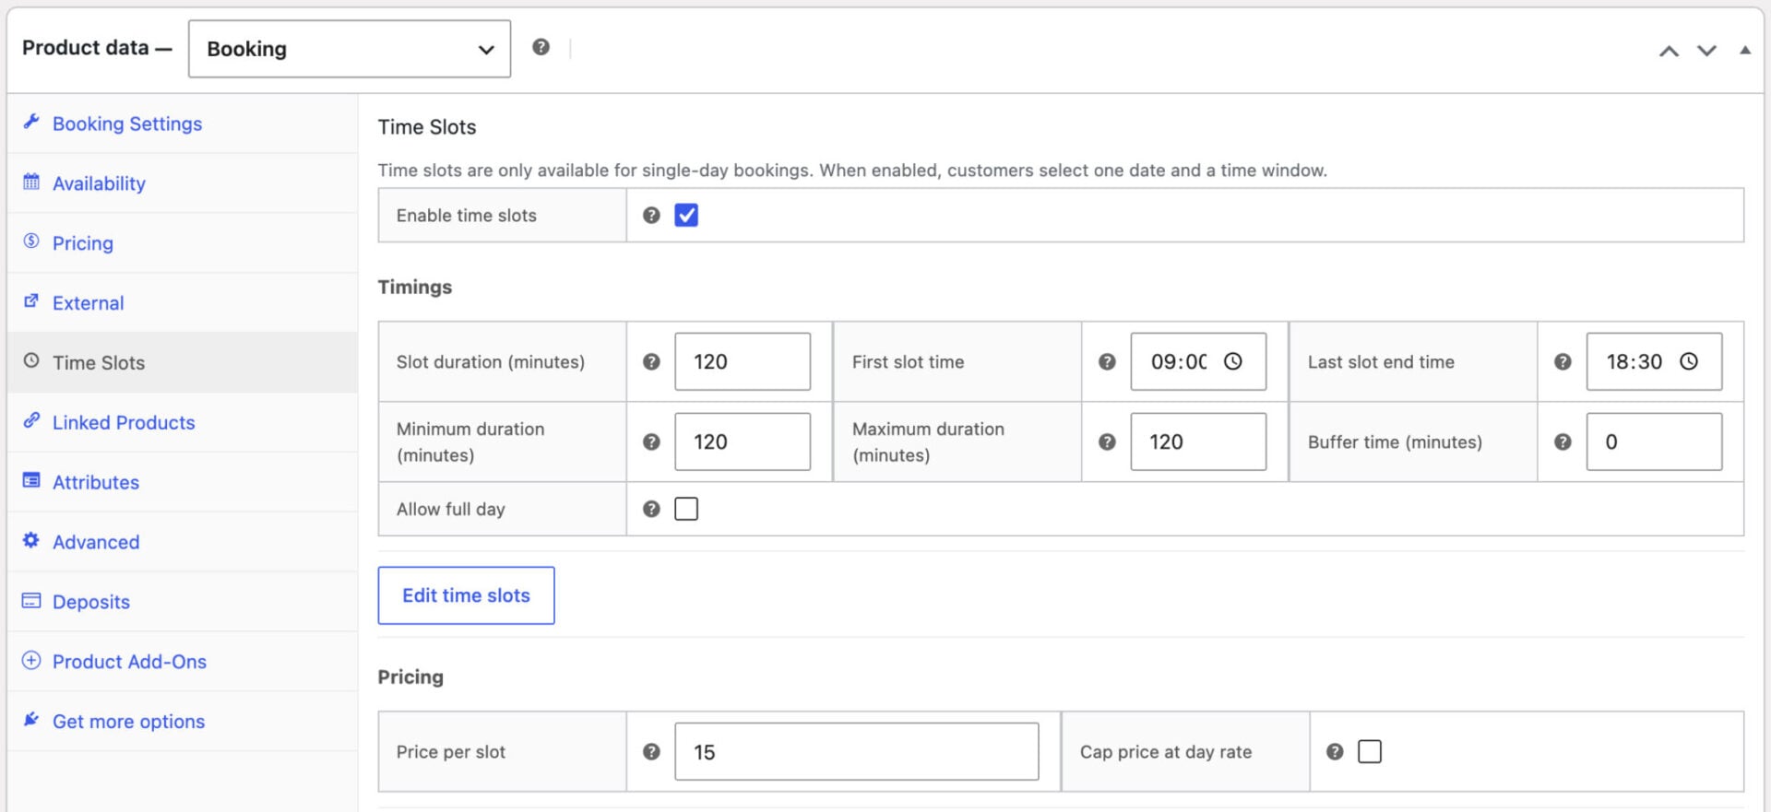Click help icon for Minimum duration
Image resolution: width=1771 pixels, height=812 pixels.
(x=651, y=442)
